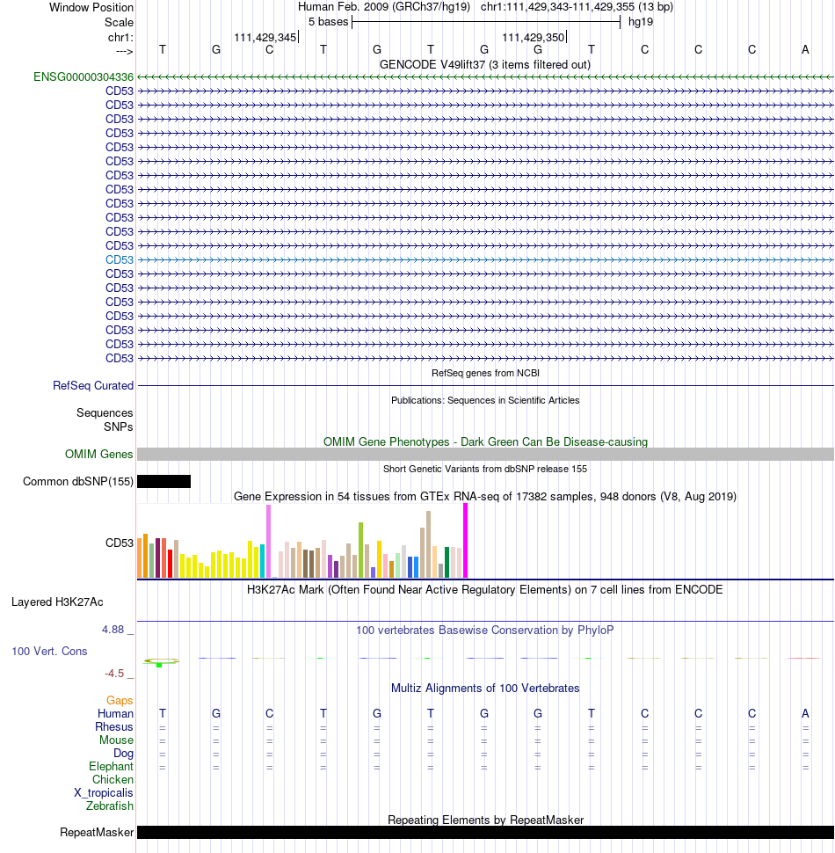Viewport: 835px width, 853px height.
Task: Click the 'Publications: Sequences in Scientific Articles' title
Action: pyautogui.click(x=485, y=400)
